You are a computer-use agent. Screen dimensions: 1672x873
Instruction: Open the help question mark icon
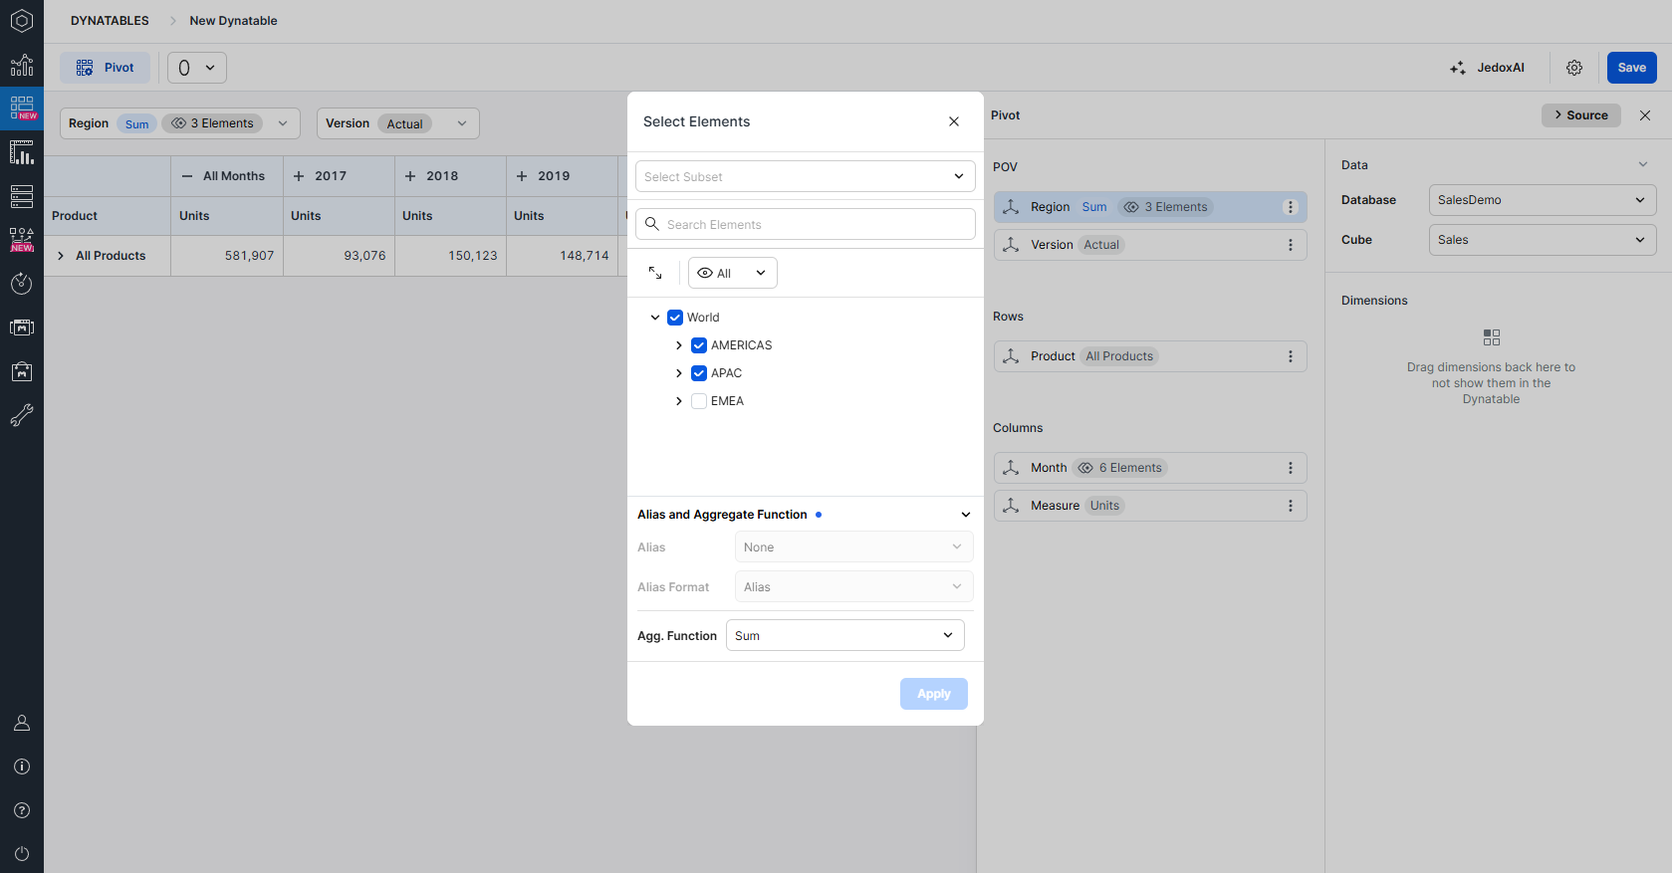tap(22, 810)
